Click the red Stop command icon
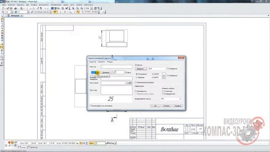This screenshot has width=270, height=152. click(x=9, y=143)
